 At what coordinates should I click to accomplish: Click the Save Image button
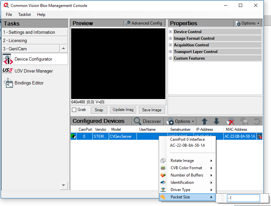click(152, 110)
